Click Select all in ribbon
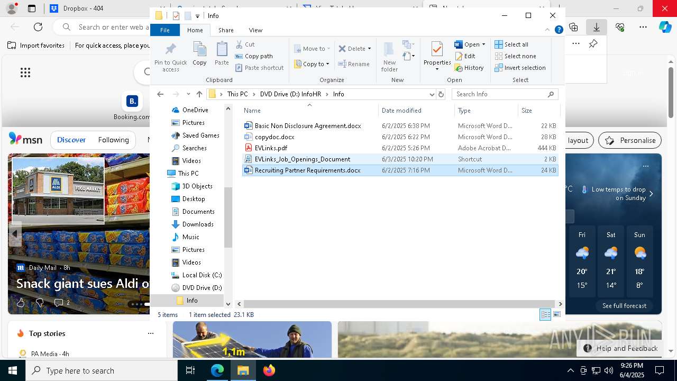677x381 pixels. (511, 44)
